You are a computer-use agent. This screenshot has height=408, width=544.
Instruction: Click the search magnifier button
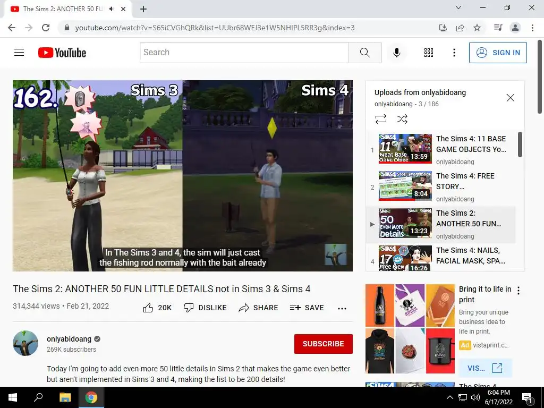[x=364, y=53]
